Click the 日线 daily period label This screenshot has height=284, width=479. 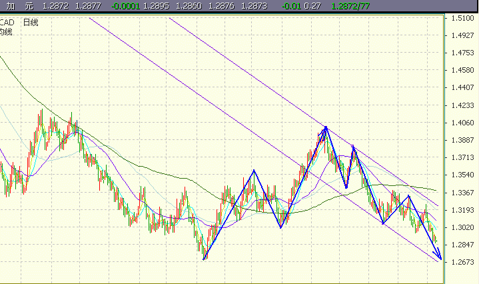(31, 22)
